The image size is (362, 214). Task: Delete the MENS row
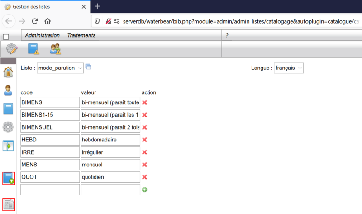(x=144, y=165)
